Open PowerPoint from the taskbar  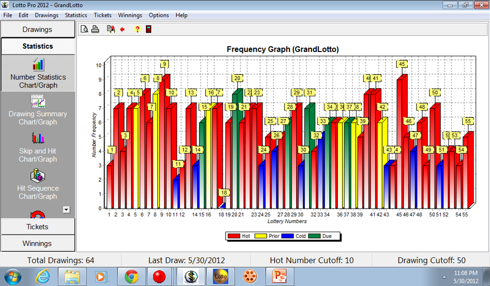point(280,276)
